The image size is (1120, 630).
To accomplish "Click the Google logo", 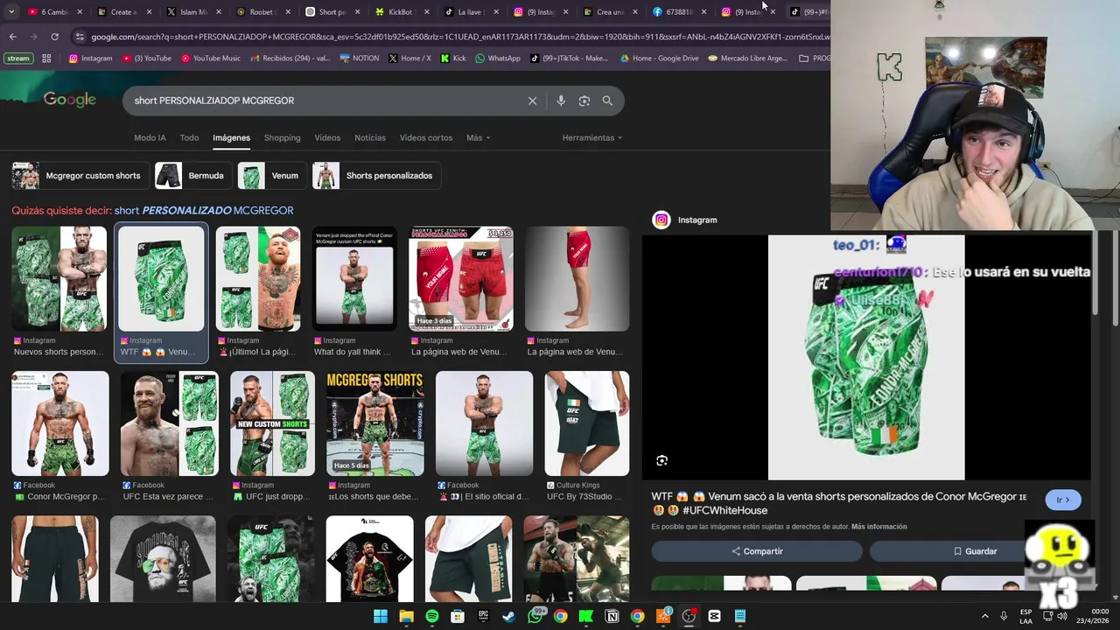I will pyautogui.click(x=70, y=100).
